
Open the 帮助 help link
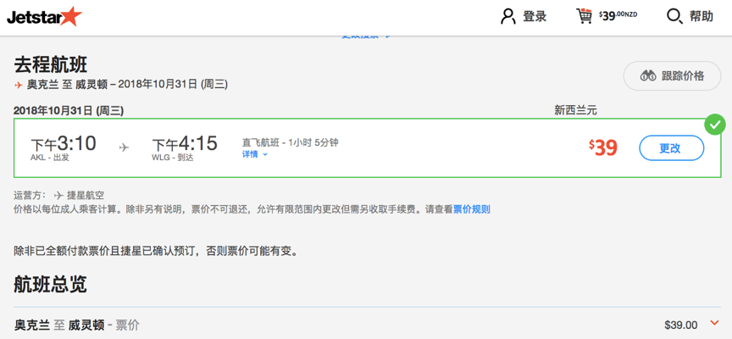(701, 16)
